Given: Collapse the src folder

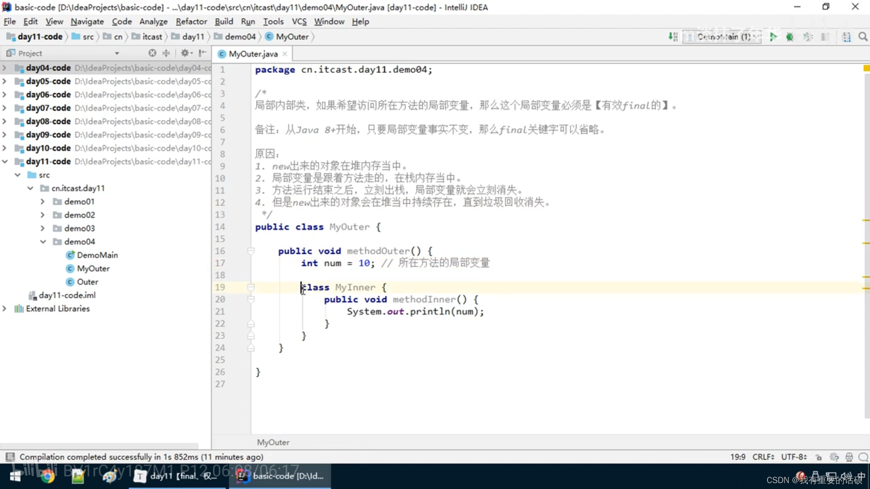Looking at the screenshot, I should (18, 175).
